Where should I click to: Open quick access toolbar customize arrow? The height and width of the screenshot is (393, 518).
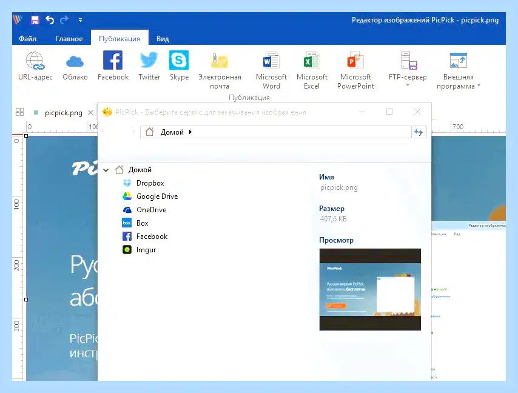pyautogui.click(x=80, y=20)
